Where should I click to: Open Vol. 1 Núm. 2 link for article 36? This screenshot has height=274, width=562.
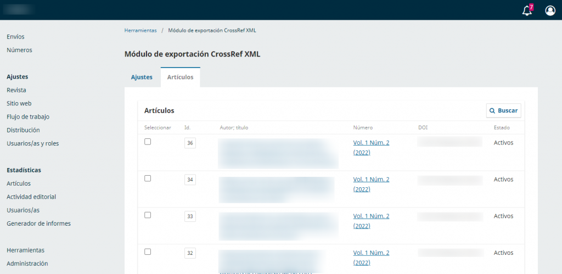coord(371,147)
